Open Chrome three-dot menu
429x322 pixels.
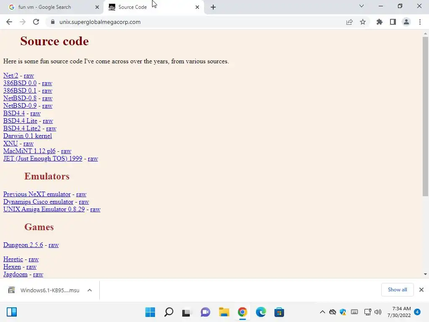[x=420, y=22]
